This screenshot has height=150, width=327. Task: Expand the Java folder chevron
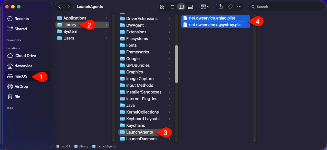point(169,105)
